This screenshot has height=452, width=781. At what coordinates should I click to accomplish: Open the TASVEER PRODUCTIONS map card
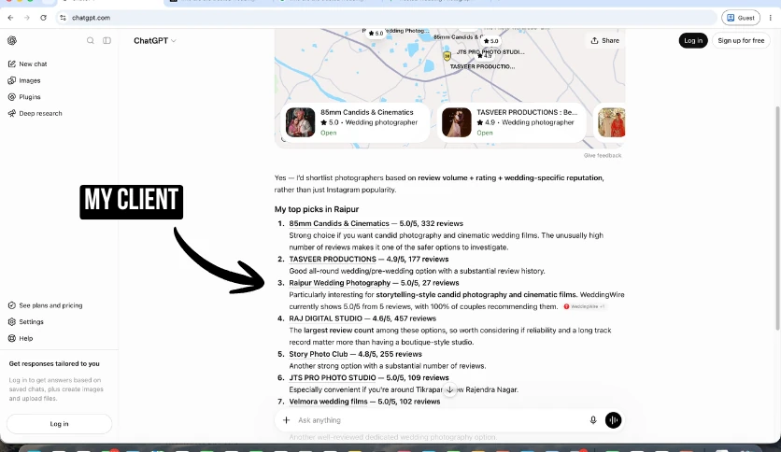point(511,122)
